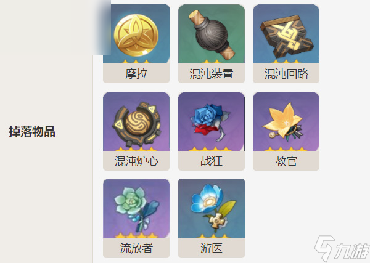Click the 流放者 name label
The image size is (370, 263).
click(136, 248)
